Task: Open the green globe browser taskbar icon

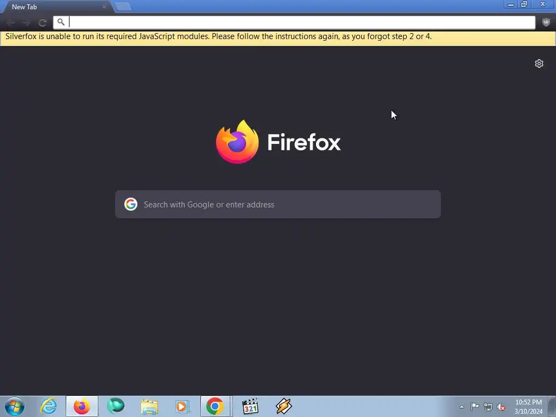Action: (116, 406)
